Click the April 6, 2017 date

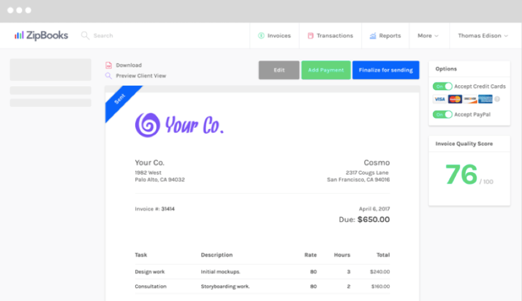374,209
